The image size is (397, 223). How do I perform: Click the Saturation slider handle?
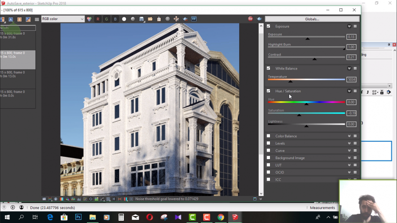299,115
